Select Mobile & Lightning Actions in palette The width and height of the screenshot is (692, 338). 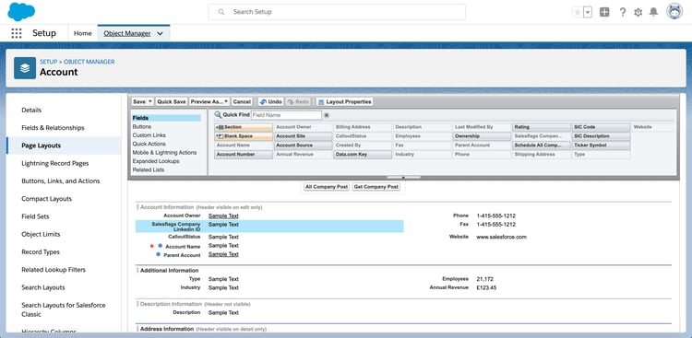pyautogui.click(x=164, y=153)
